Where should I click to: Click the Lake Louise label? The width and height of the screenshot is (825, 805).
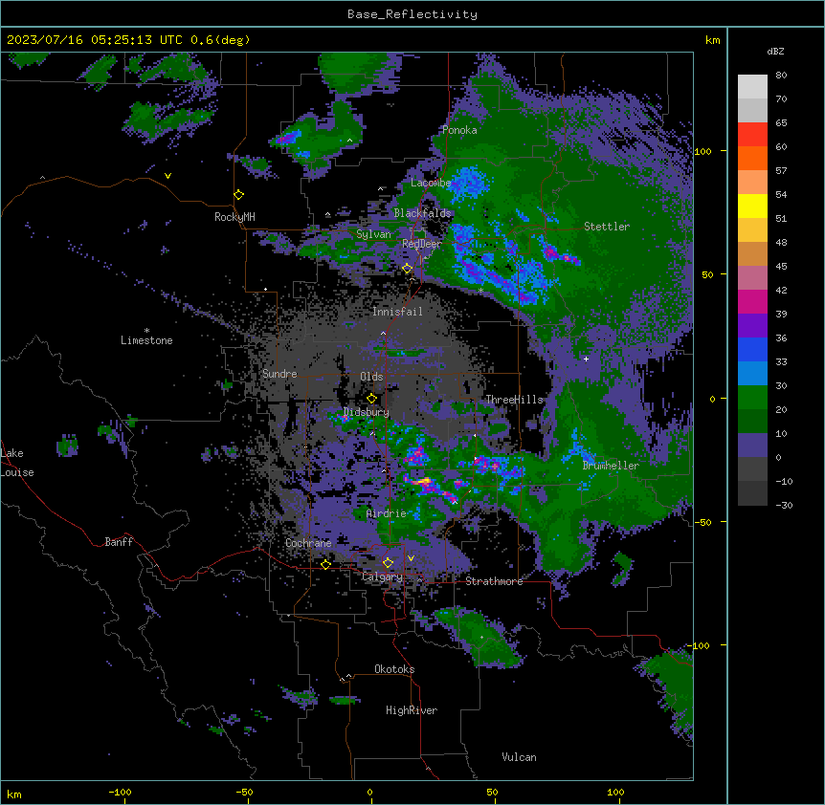17,463
